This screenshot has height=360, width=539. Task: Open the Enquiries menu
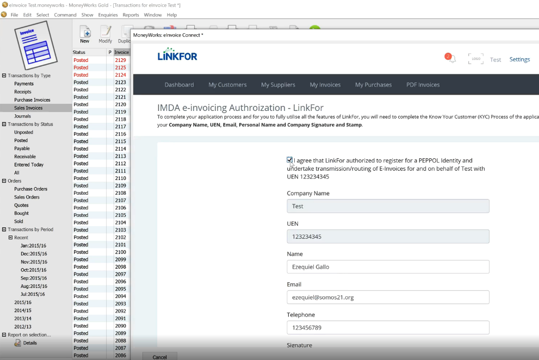pos(108,15)
